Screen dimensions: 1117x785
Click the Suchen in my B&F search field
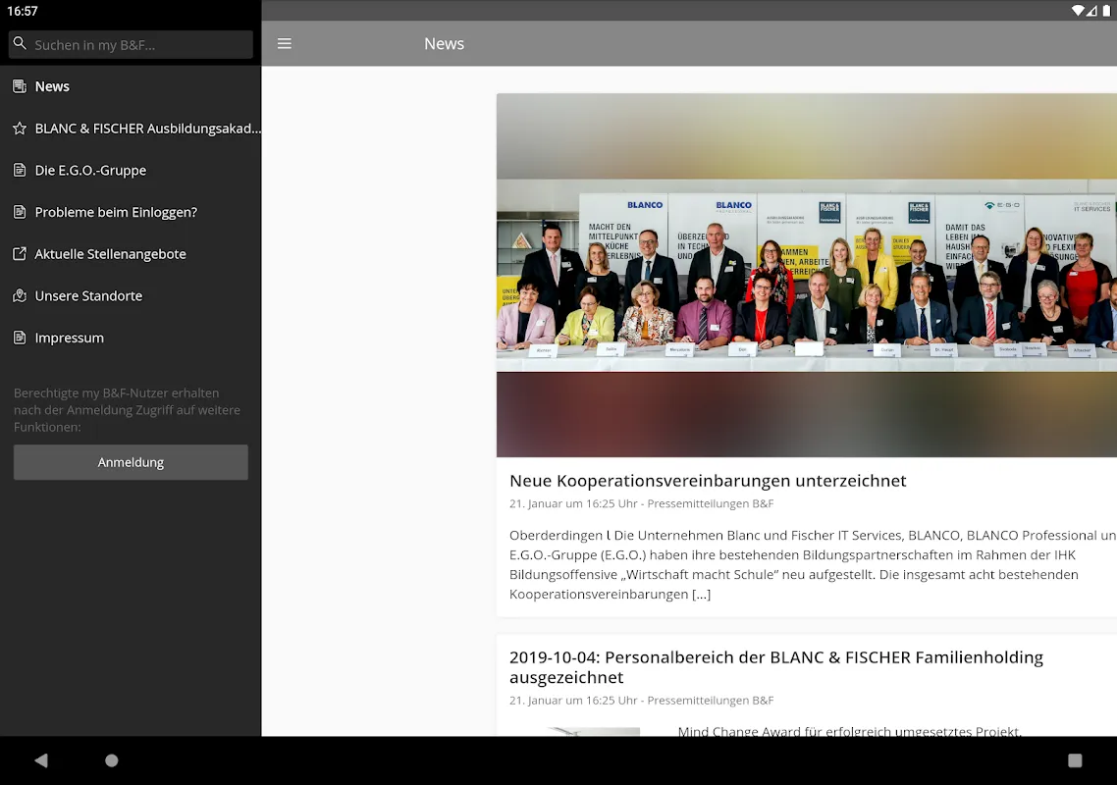(x=137, y=44)
